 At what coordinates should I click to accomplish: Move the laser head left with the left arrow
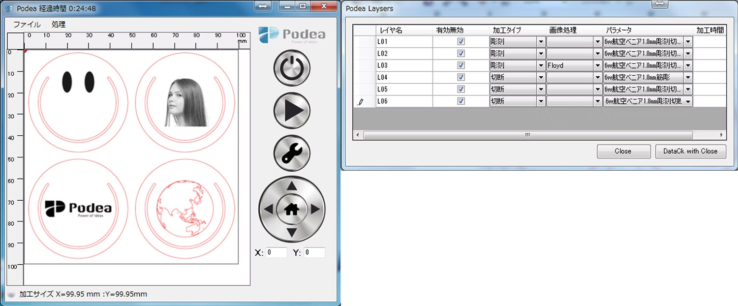[x=269, y=210]
